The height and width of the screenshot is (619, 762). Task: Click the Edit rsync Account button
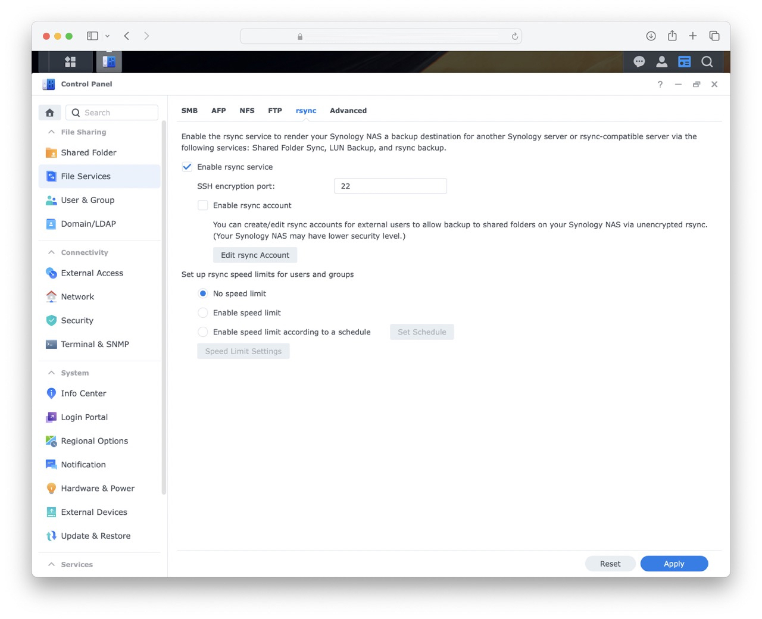pyautogui.click(x=255, y=255)
